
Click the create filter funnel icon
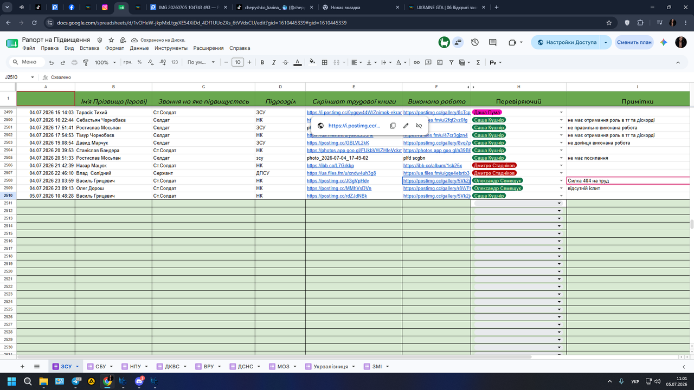click(x=452, y=62)
